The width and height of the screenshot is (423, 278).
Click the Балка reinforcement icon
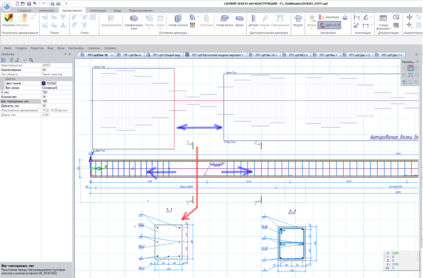tap(239, 21)
